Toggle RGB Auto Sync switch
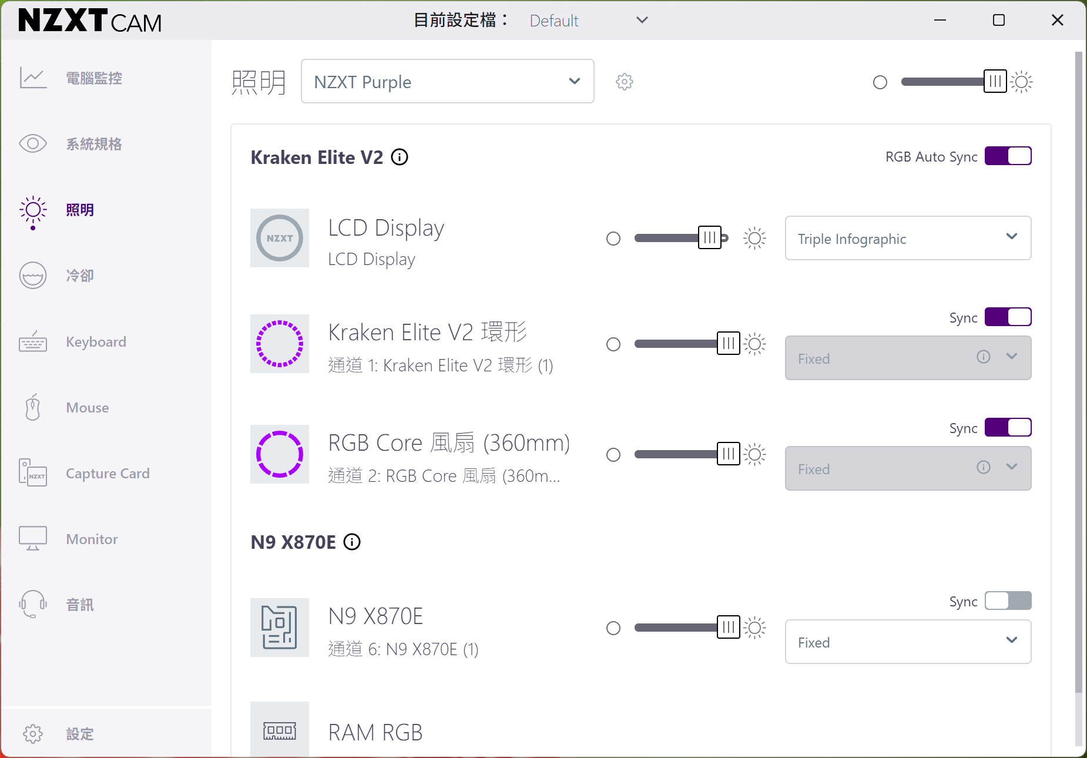The image size is (1087, 758). pos(1008,156)
